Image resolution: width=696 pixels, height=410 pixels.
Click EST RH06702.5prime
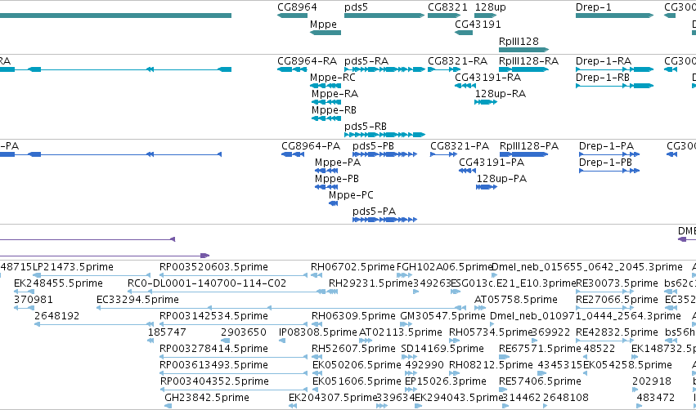coord(352,267)
